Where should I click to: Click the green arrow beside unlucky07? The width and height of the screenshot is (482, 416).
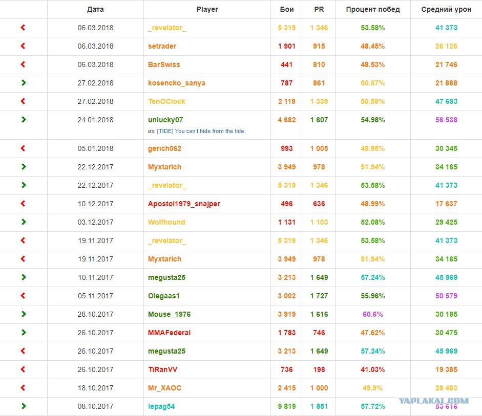pos(24,120)
